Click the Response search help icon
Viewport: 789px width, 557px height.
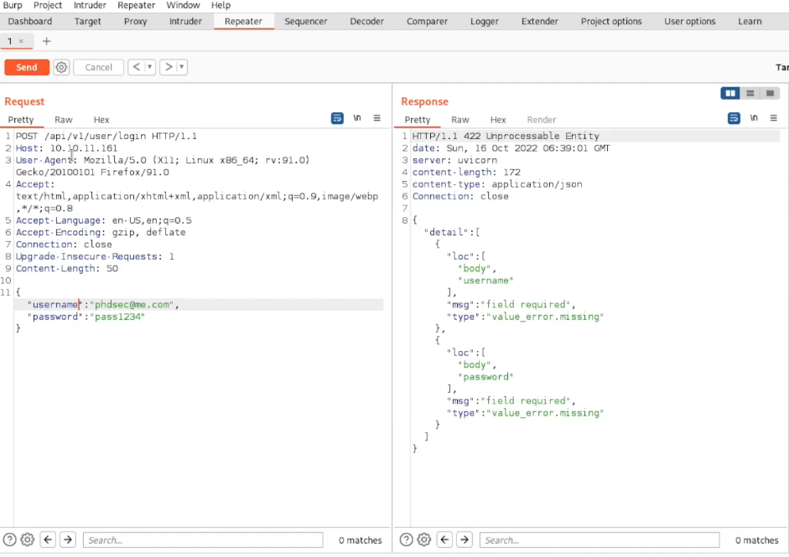click(407, 540)
